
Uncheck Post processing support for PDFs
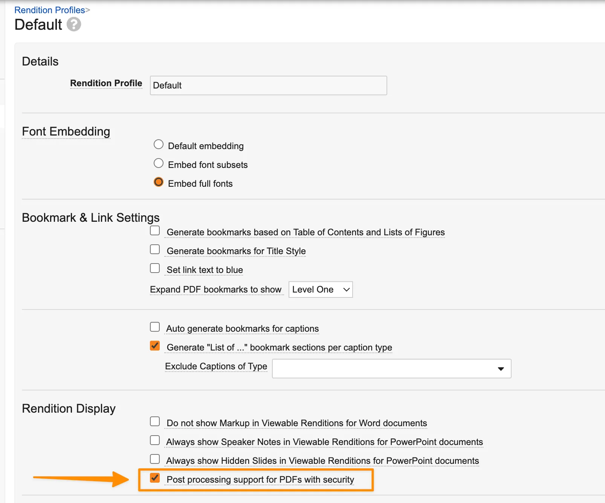pos(155,478)
